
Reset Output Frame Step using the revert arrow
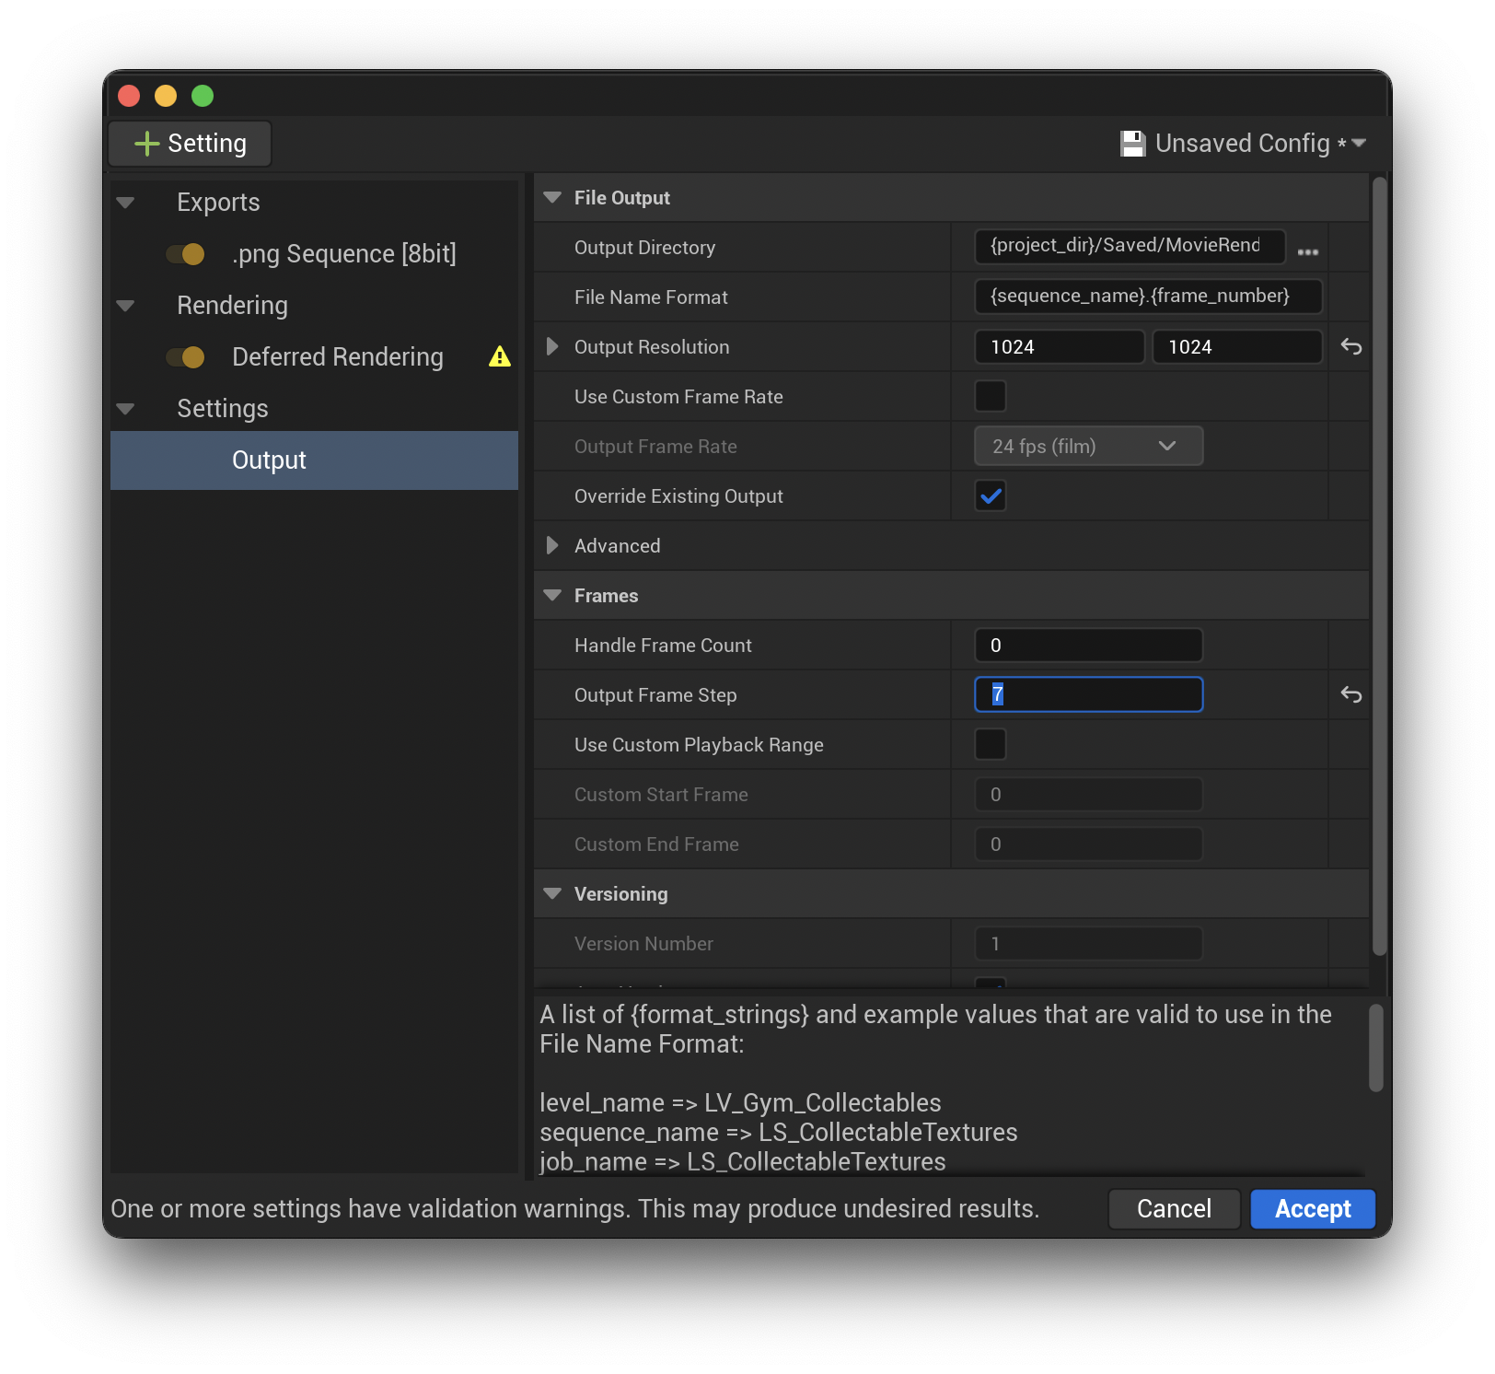1350,694
